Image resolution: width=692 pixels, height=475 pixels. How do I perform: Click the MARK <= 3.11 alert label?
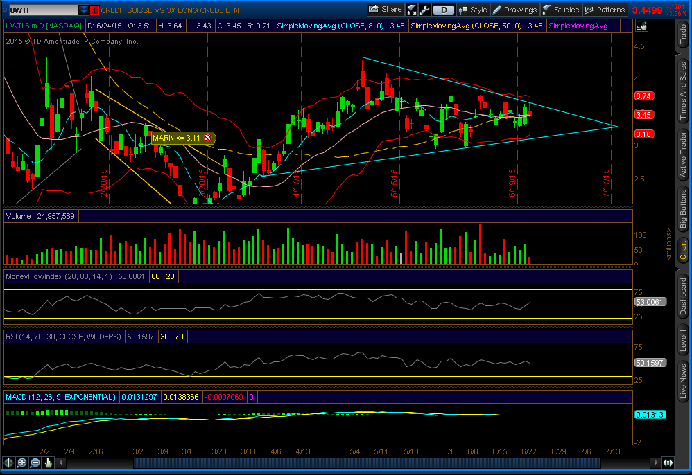click(x=177, y=138)
